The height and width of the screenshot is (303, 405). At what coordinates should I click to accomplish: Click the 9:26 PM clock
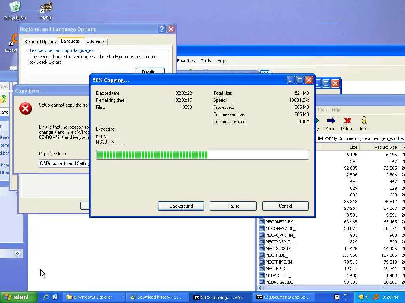tap(390, 297)
